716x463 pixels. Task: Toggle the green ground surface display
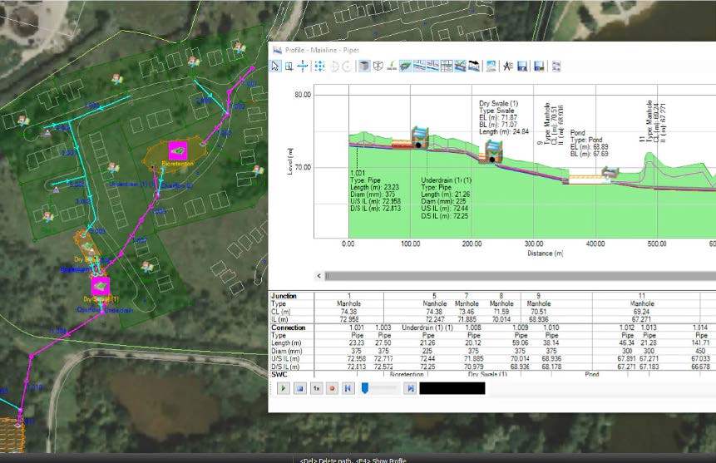[x=403, y=66]
